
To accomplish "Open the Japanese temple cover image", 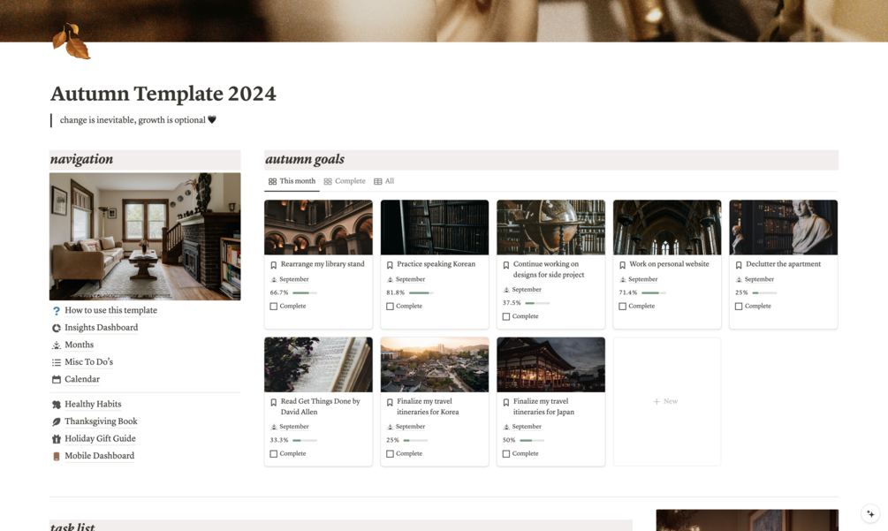I will coord(551,365).
